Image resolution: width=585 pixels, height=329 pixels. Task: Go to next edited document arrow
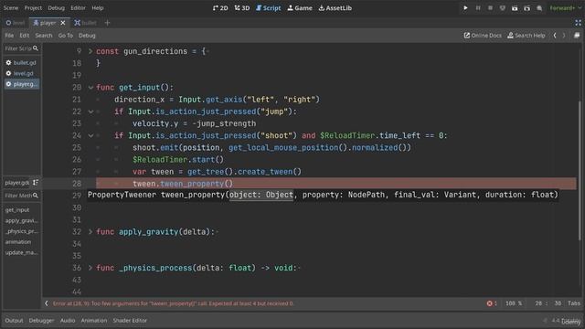pyautogui.click(x=564, y=36)
